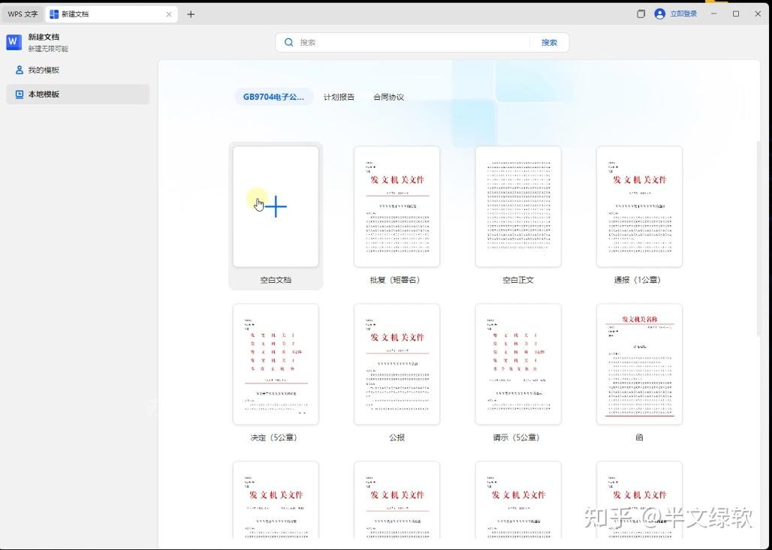Open the 空白正文 template thumbnail
The height and width of the screenshot is (550, 772).
[518, 206]
